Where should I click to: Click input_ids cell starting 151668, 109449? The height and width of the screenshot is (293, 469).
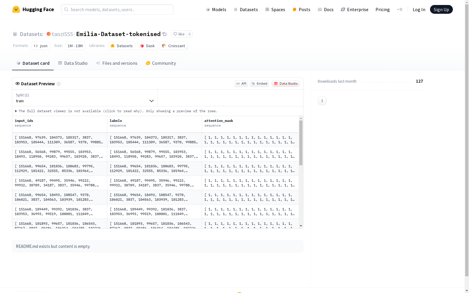coord(60,212)
